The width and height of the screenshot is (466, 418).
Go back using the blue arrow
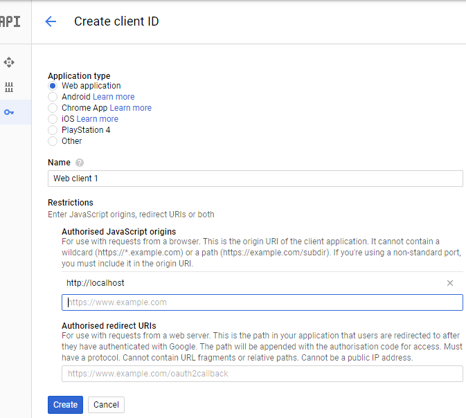coord(51,21)
